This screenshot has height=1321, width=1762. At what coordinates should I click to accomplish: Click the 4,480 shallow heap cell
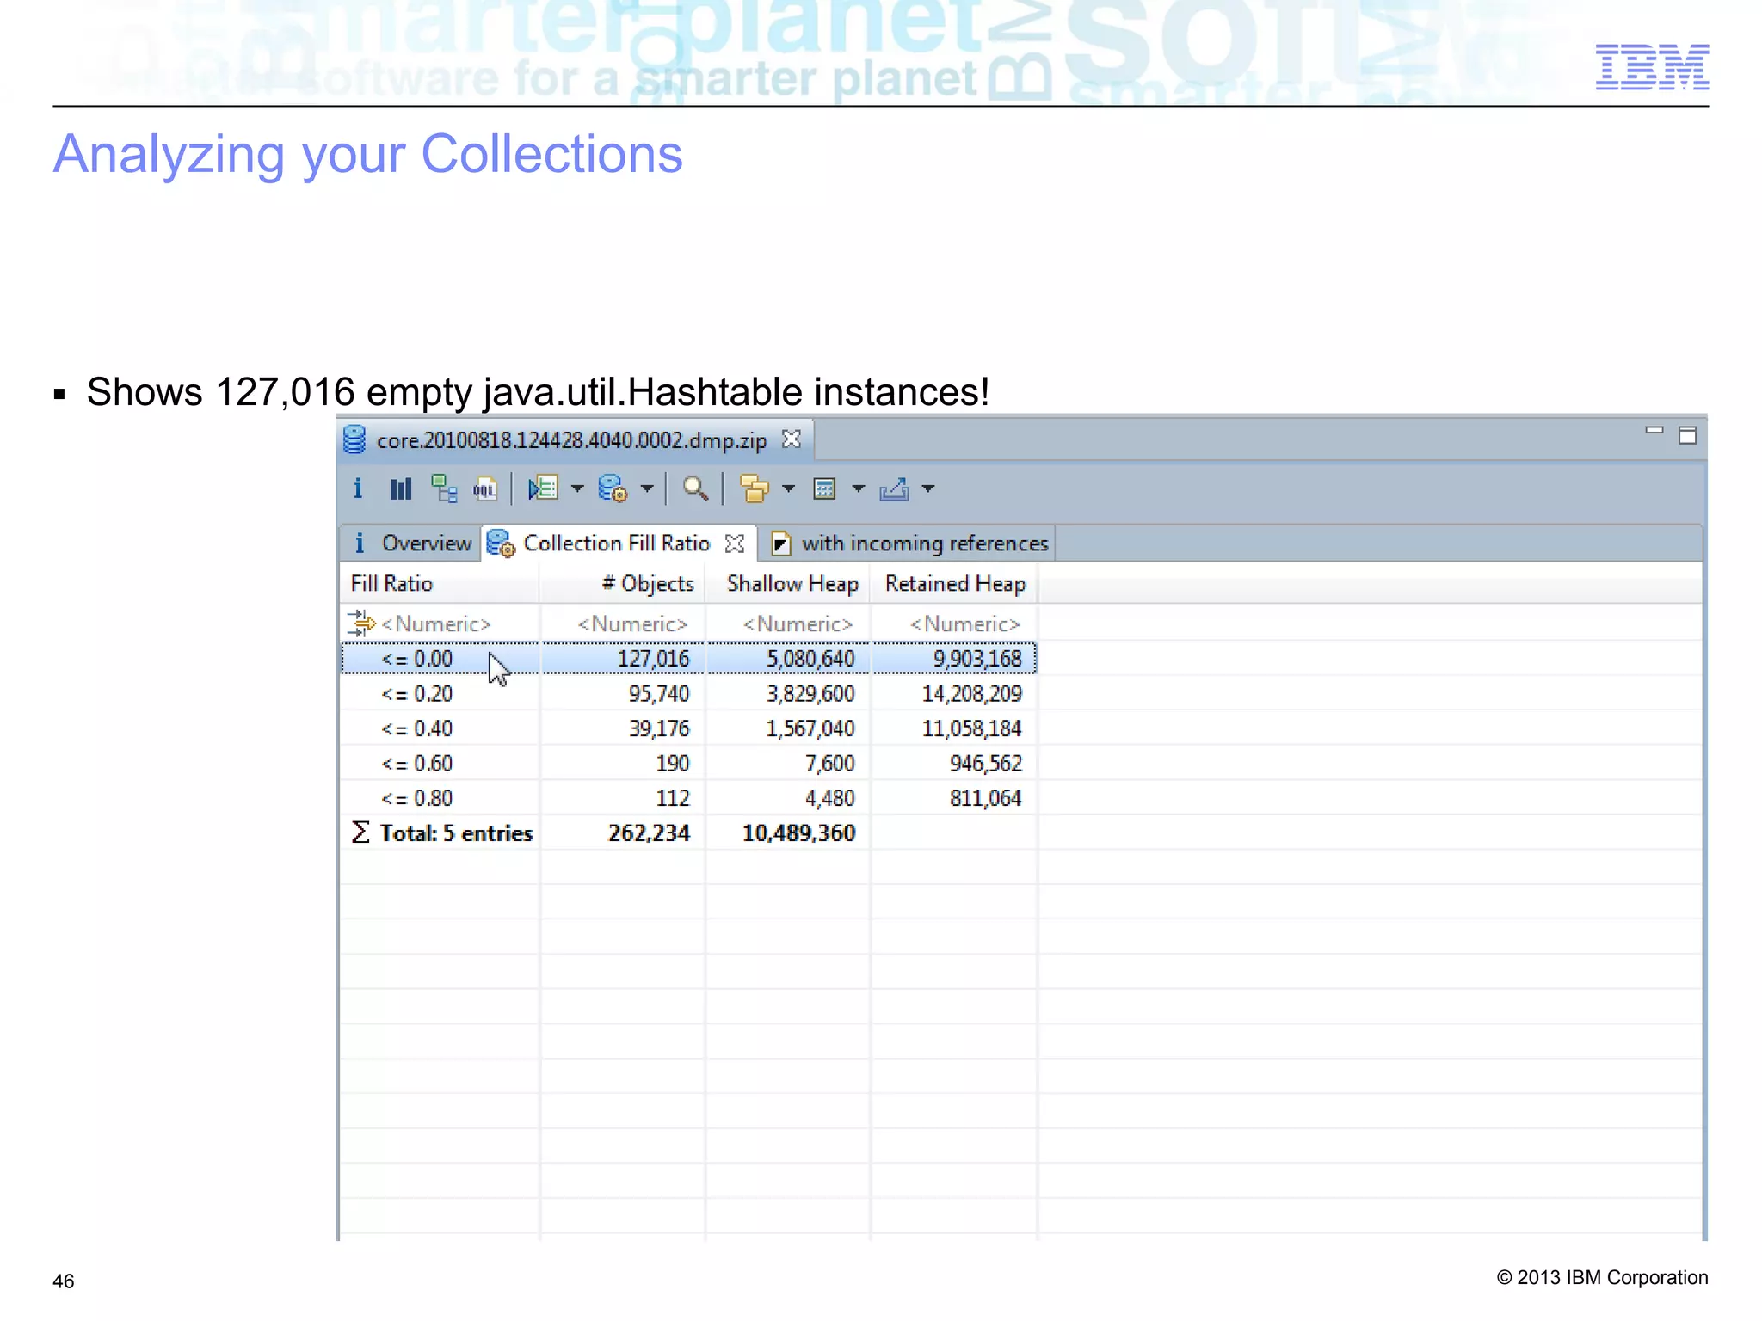pyautogui.click(x=830, y=798)
